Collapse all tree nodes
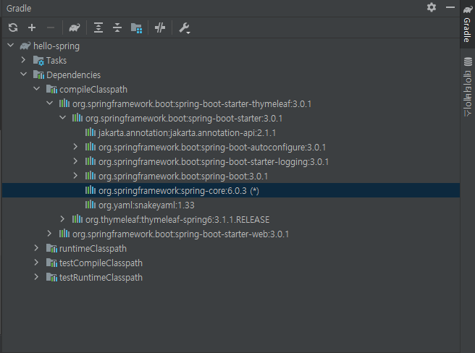 (x=117, y=28)
